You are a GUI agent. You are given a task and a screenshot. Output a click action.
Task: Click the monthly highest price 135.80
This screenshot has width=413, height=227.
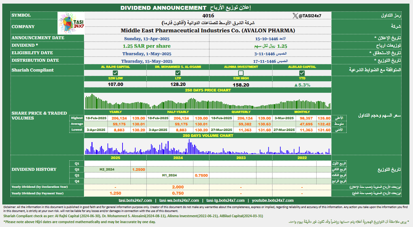[324, 118]
